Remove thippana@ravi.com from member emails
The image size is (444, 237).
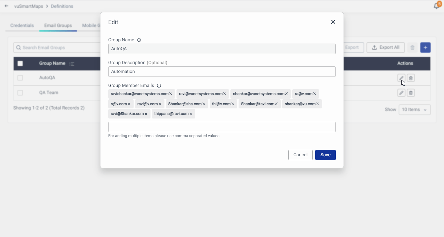191,114
